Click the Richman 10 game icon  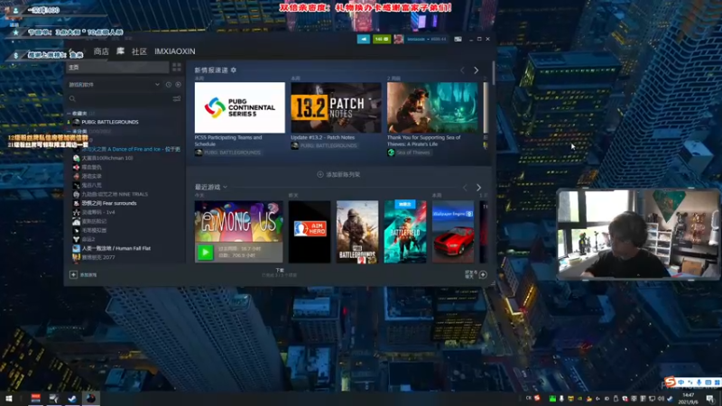coord(77,158)
